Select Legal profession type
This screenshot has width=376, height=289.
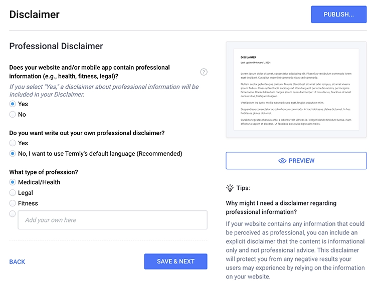[13, 193]
